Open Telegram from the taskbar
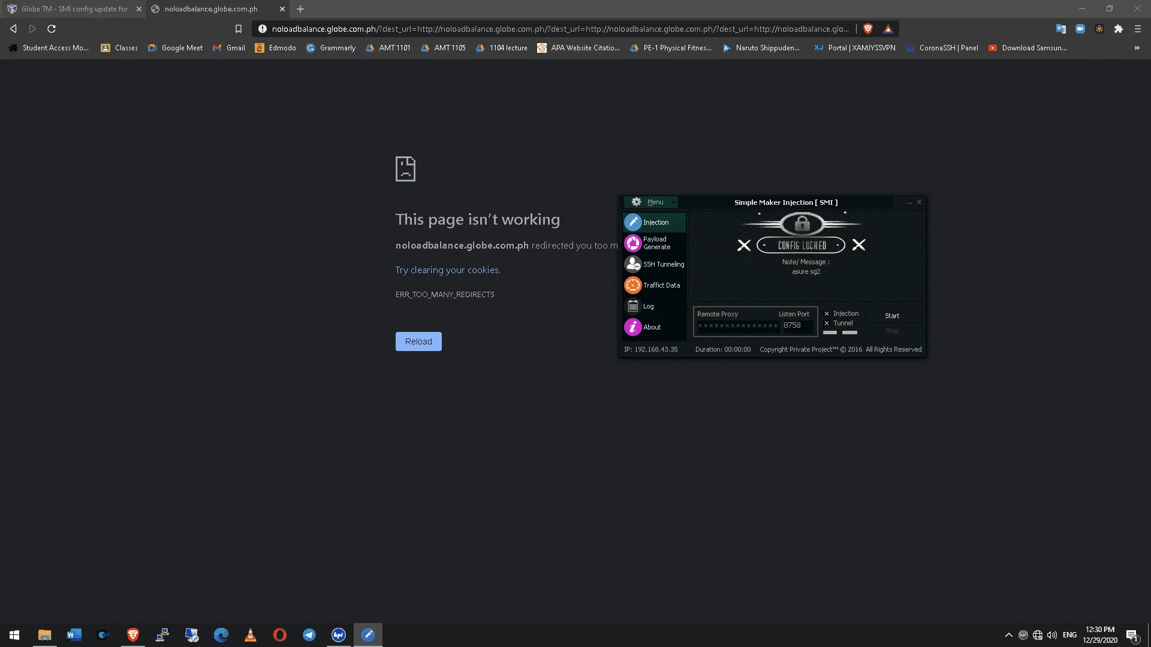The image size is (1151, 647). 309,635
